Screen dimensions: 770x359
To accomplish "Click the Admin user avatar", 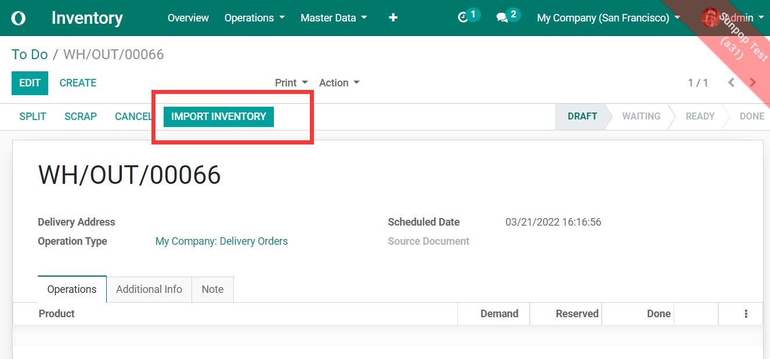I will click(x=710, y=17).
